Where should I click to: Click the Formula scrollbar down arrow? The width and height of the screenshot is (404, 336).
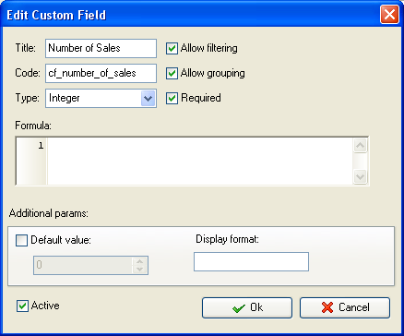click(360, 177)
